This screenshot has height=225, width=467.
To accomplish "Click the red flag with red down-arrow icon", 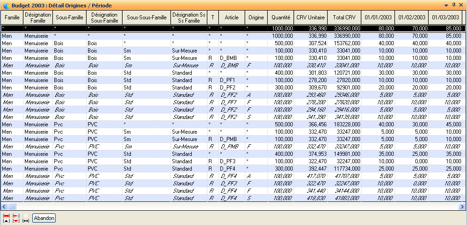I will click(16, 218).
